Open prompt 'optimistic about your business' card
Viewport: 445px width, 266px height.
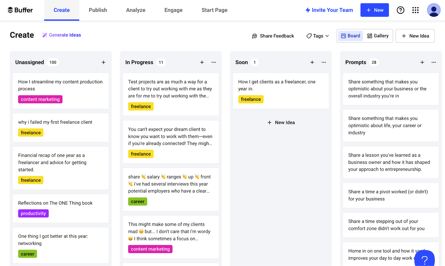click(391, 89)
